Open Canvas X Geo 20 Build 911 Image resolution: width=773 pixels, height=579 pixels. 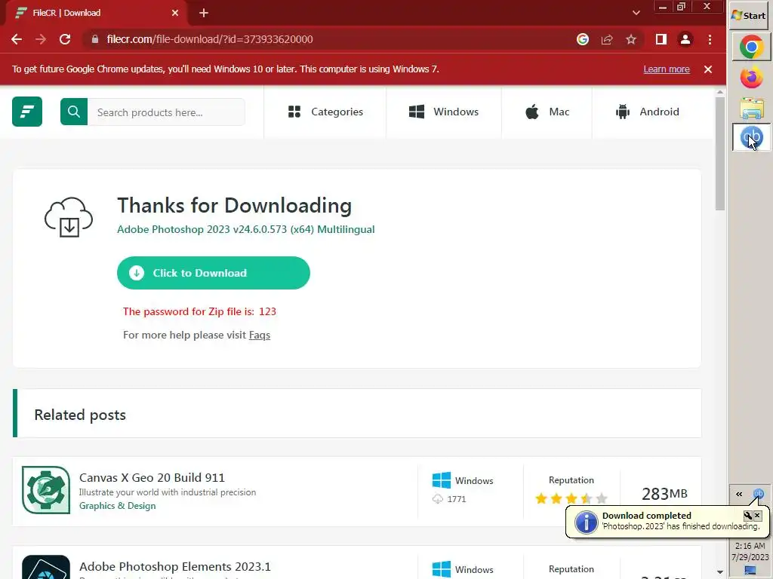[x=152, y=477]
